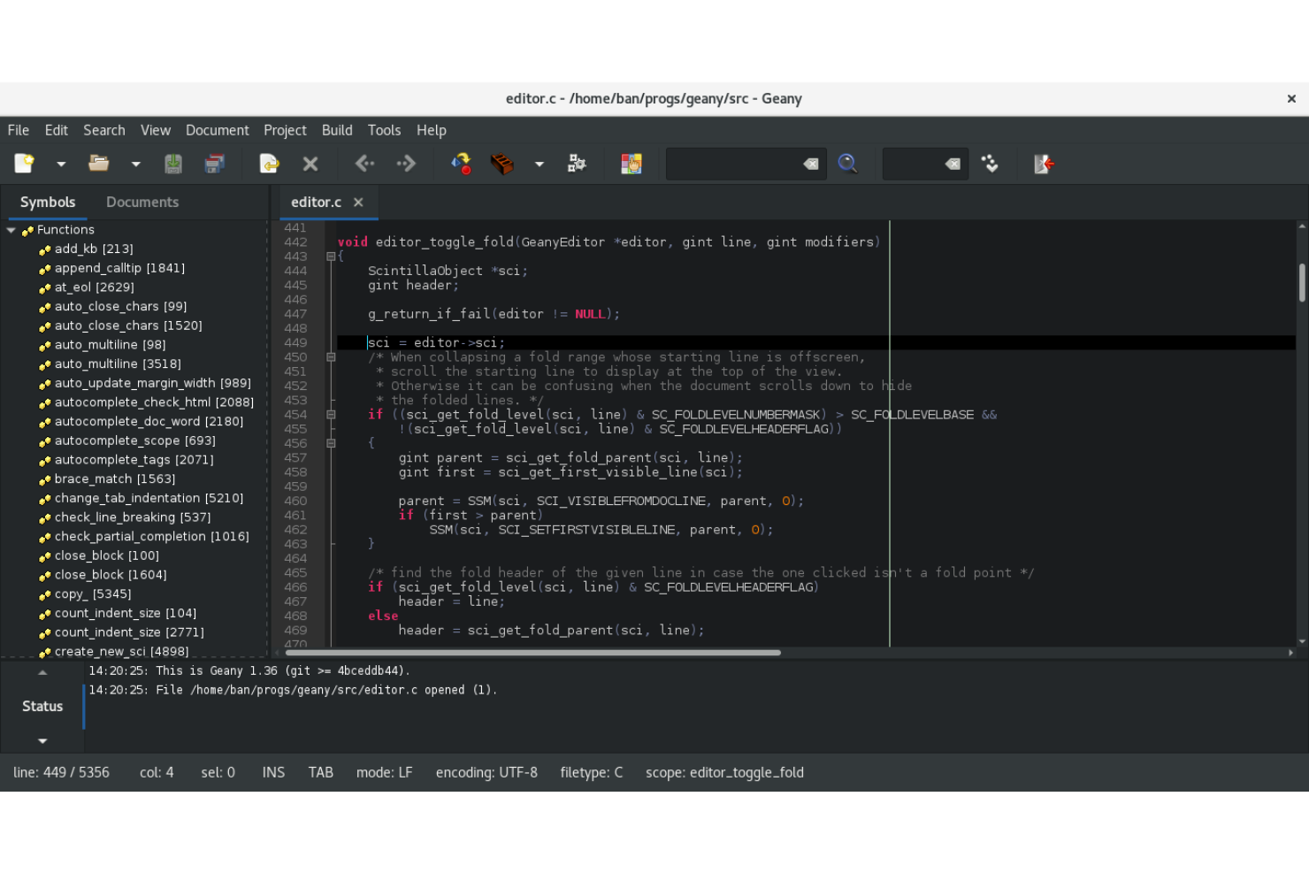Image resolution: width=1309 pixels, height=873 pixels.
Task: Click the 'encoding: UTF-8' status bar entry
Action: point(486,772)
